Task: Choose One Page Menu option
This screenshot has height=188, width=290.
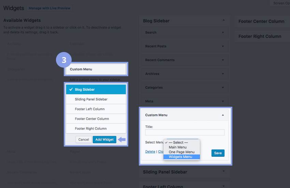Action: pyautogui.click(x=182, y=152)
